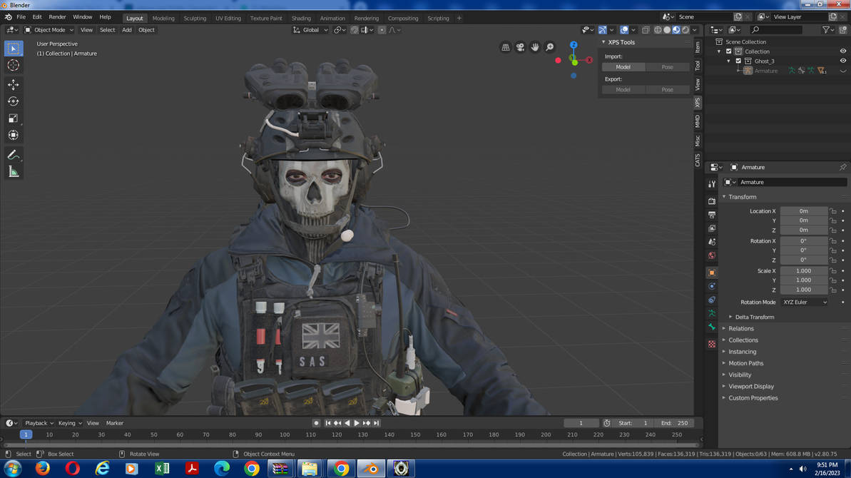Select the Annotate tool

(14, 156)
